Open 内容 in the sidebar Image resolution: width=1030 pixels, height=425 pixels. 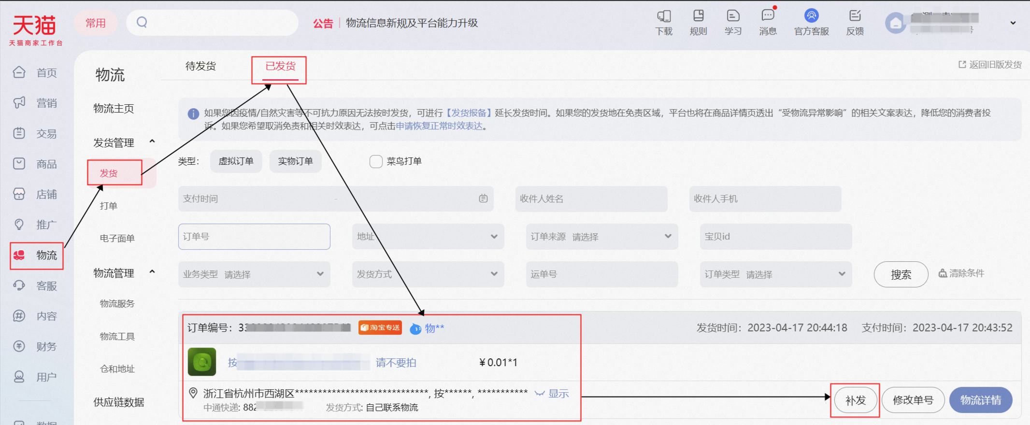pos(36,316)
